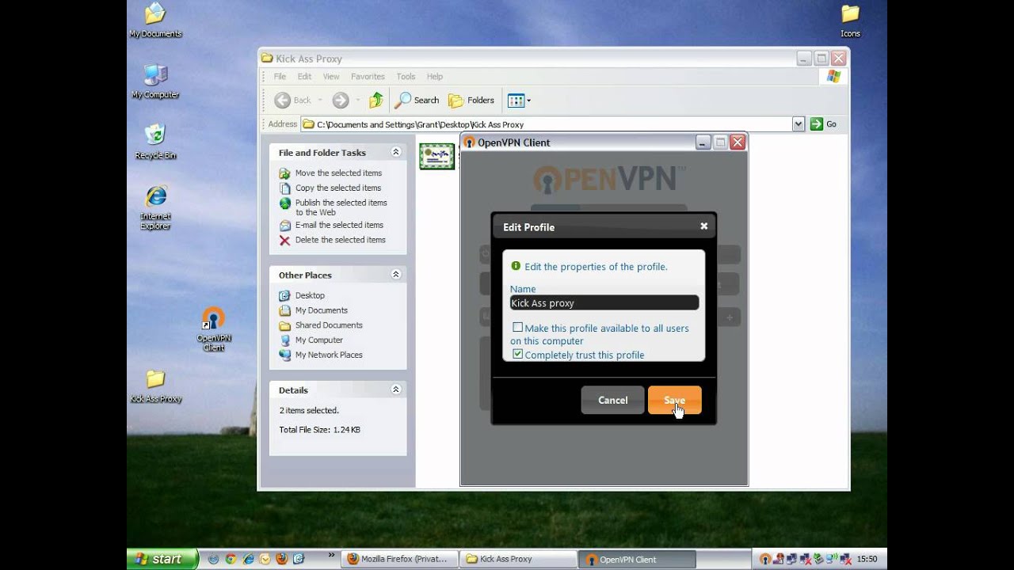
Task: Select Recycle Bin desktop icon
Action: click(155, 142)
